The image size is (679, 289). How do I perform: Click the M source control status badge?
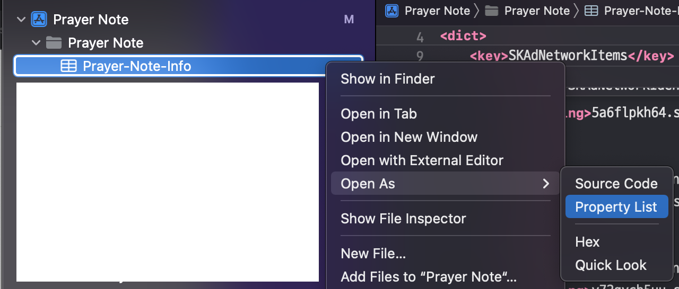pos(349,20)
